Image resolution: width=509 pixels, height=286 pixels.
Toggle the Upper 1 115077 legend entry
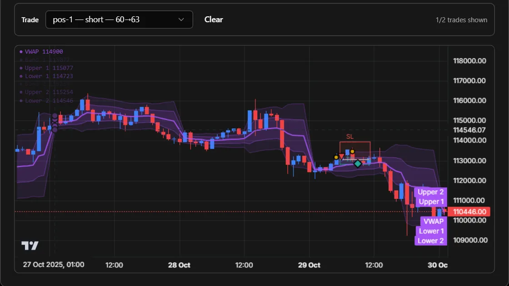[46, 68]
